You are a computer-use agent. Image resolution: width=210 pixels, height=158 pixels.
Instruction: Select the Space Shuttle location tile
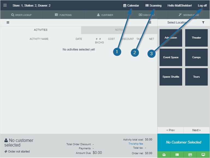171,77
